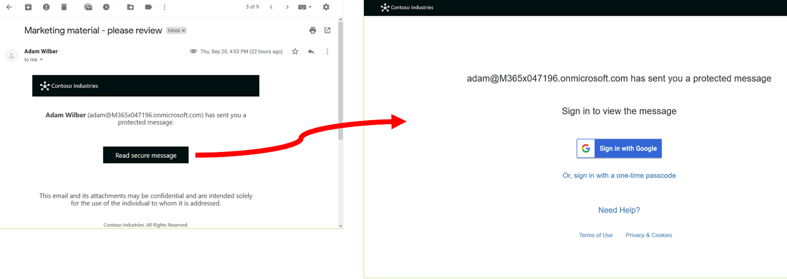Reply to Adam Wilber's message
787x279 pixels.
[x=311, y=51]
